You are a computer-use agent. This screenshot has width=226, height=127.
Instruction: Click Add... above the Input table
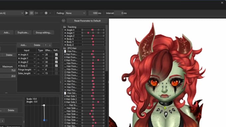pos(24,45)
